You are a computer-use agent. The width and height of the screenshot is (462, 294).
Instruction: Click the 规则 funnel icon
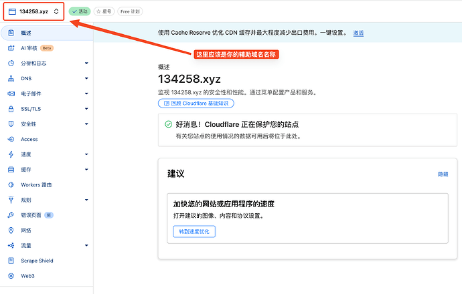[x=11, y=200]
